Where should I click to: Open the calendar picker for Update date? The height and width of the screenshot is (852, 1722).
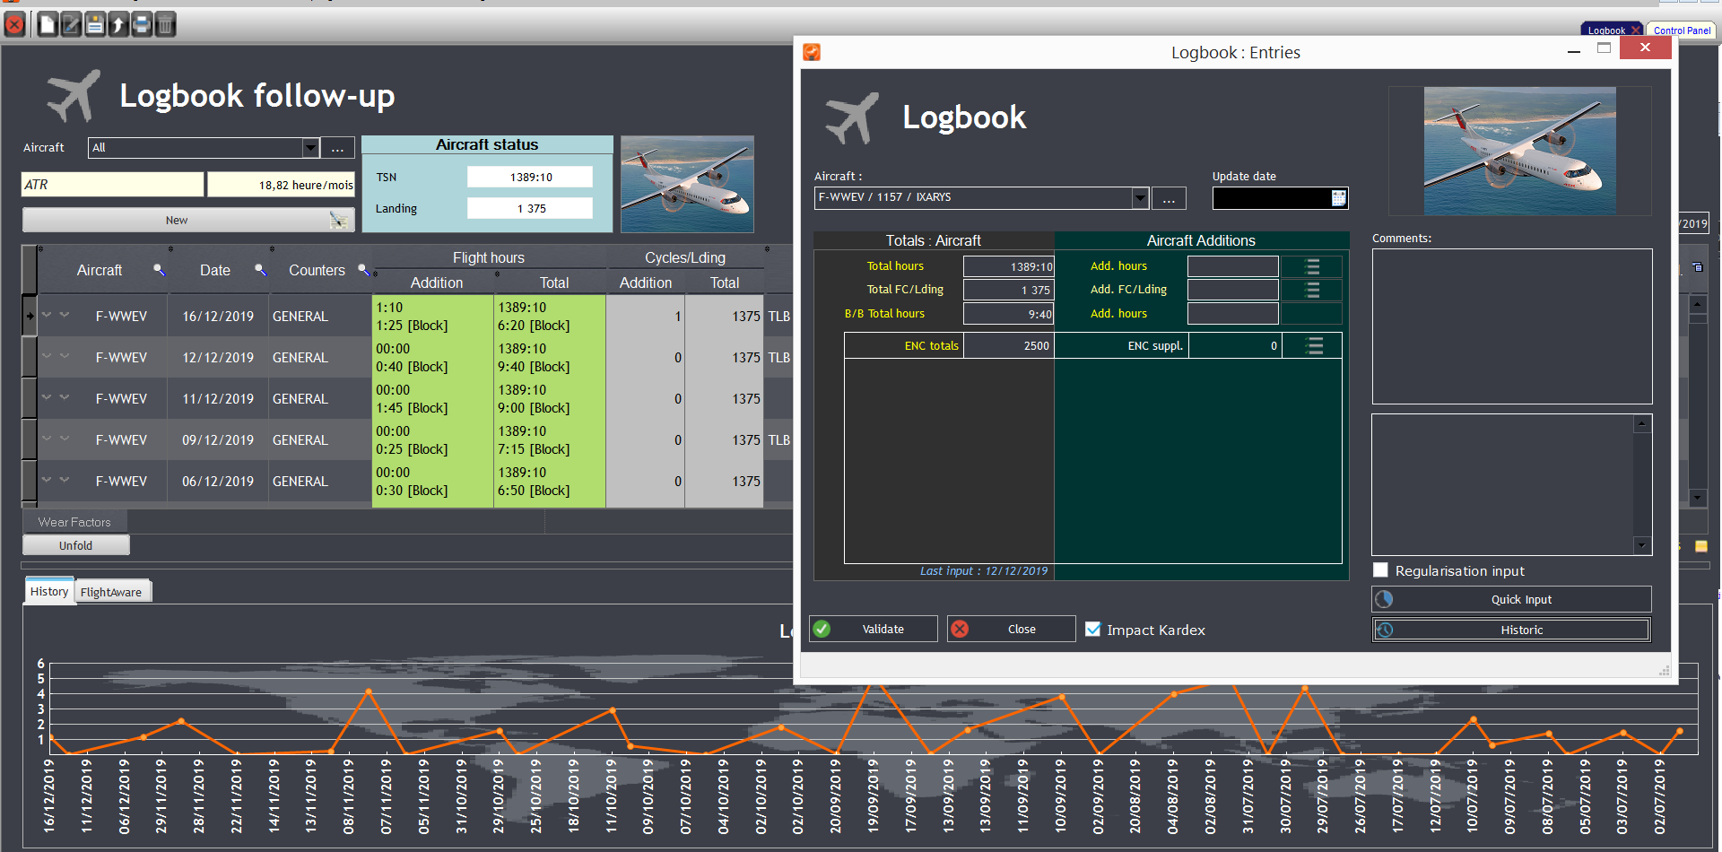point(1339,198)
